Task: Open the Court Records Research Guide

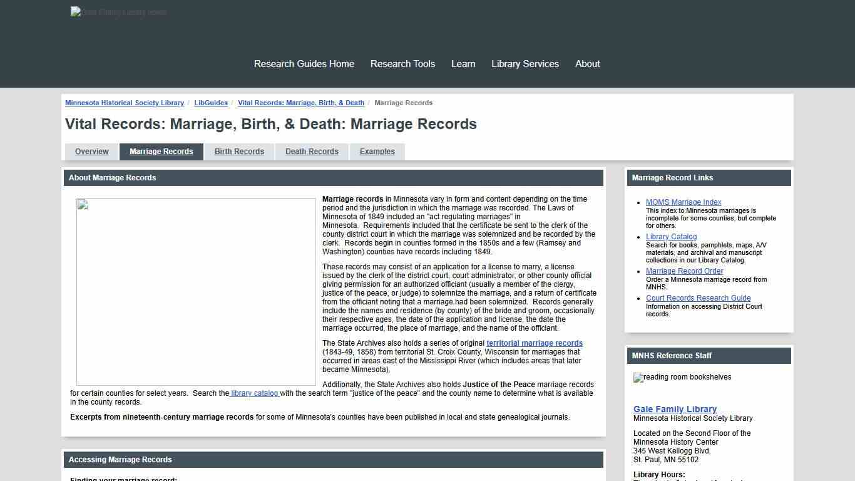Action: [x=698, y=297]
